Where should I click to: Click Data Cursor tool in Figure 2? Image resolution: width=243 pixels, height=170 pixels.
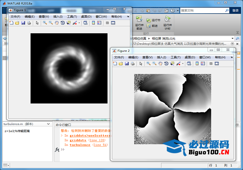click(x=172, y=64)
